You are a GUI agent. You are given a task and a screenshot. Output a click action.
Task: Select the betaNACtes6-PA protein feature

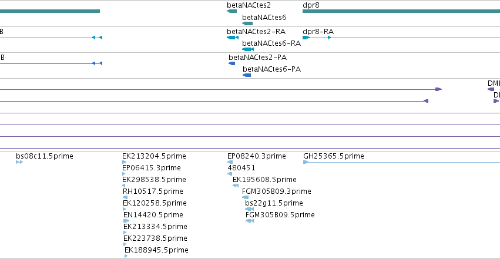tap(247, 75)
